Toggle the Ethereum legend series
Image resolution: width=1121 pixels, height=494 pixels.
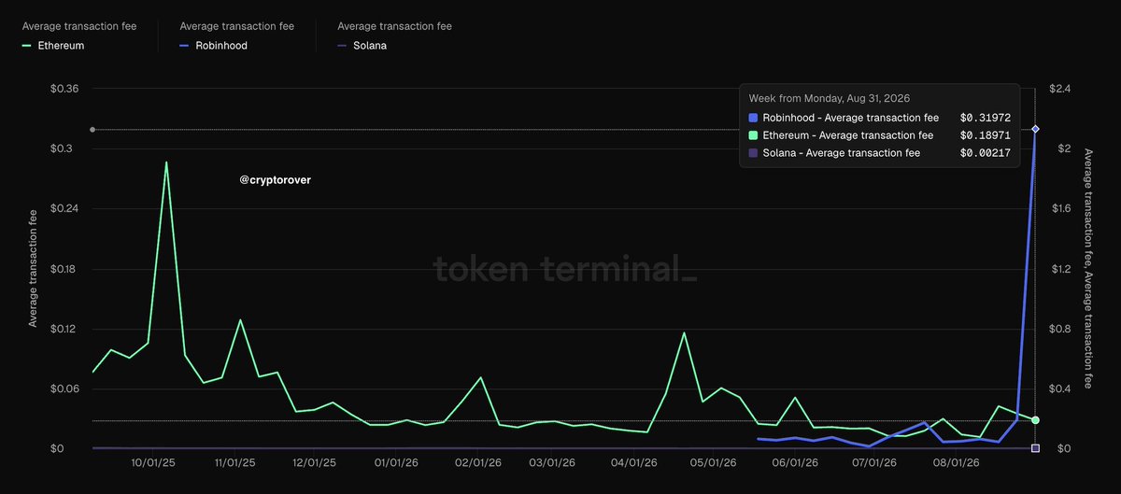(x=53, y=45)
